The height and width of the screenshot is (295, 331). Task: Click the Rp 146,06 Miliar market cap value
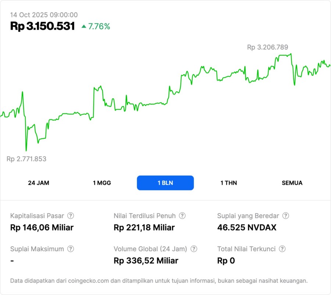42,228
